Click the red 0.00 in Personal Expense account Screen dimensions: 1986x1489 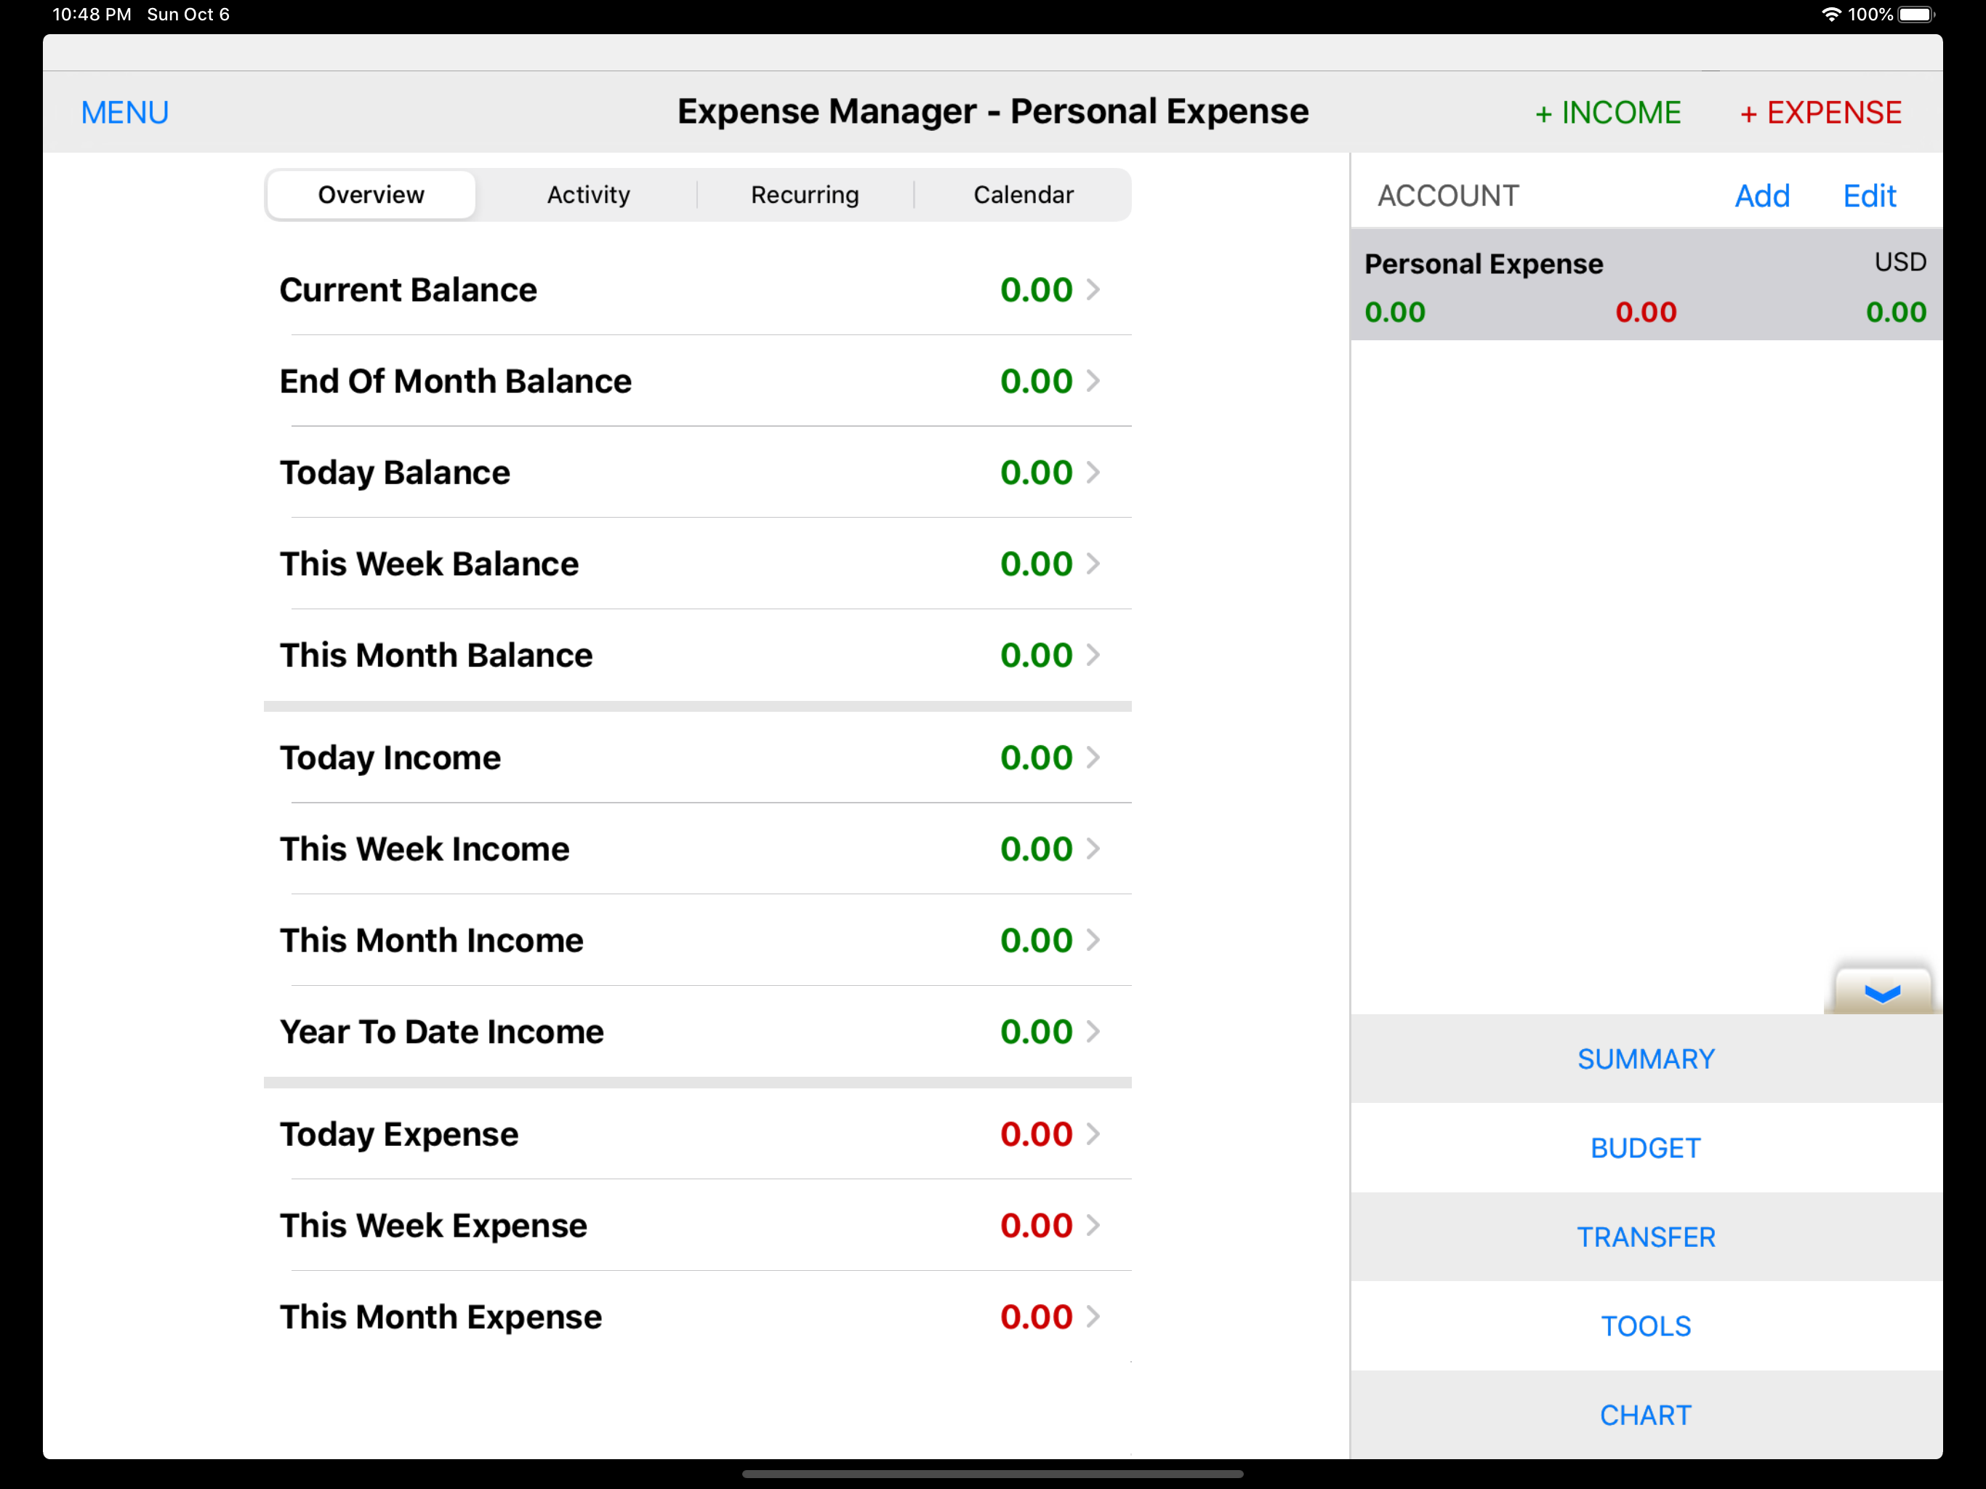(1646, 312)
